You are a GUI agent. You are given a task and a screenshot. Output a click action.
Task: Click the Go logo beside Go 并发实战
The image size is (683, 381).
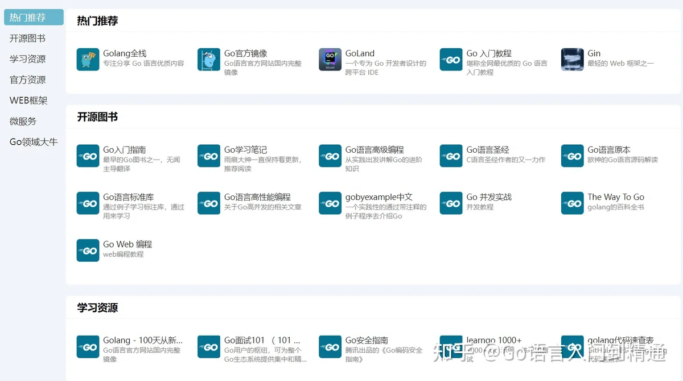click(451, 203)
